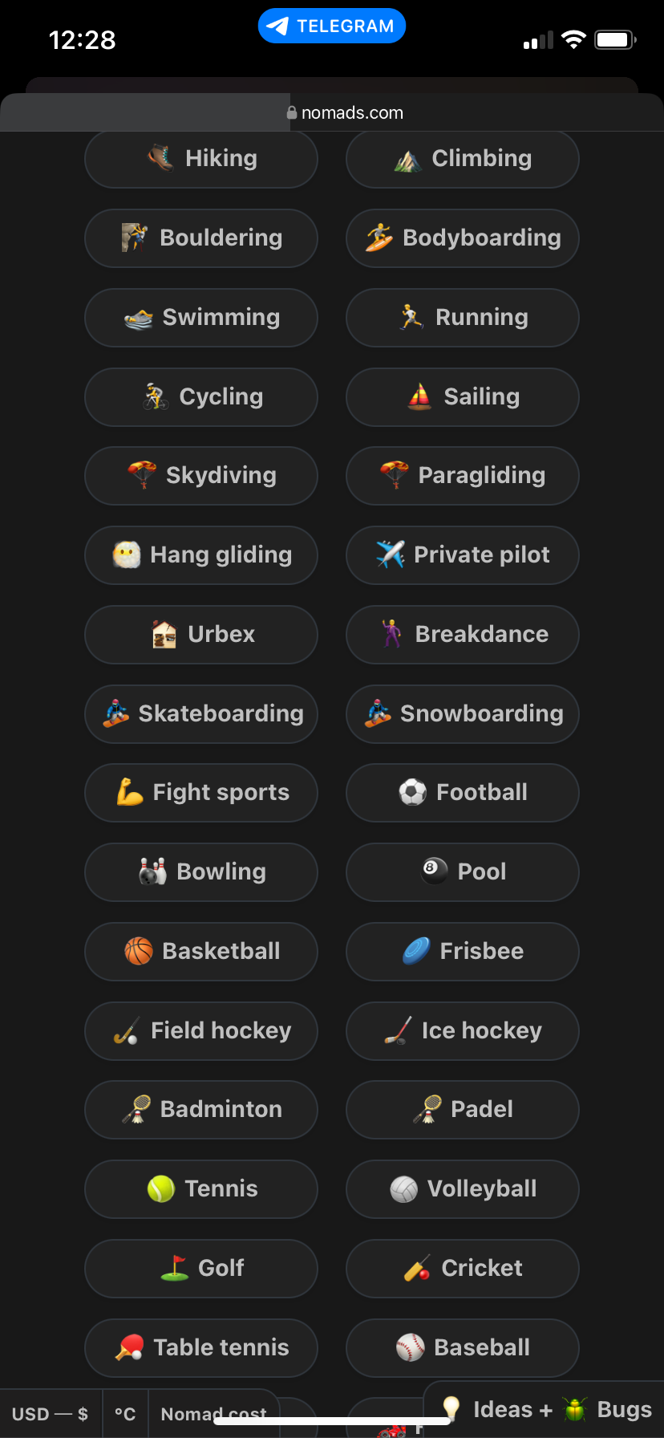Viewport: 664px width, 1438px height.
Task: Select the Urbex filter chip
Action: click(201, 634)
